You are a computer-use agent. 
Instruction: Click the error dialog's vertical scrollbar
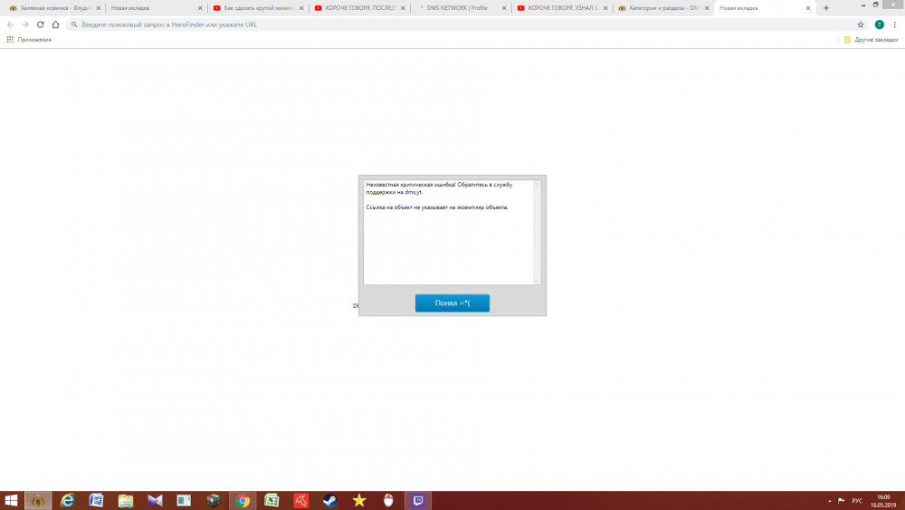pyautogui.click(x=537, y=232)
